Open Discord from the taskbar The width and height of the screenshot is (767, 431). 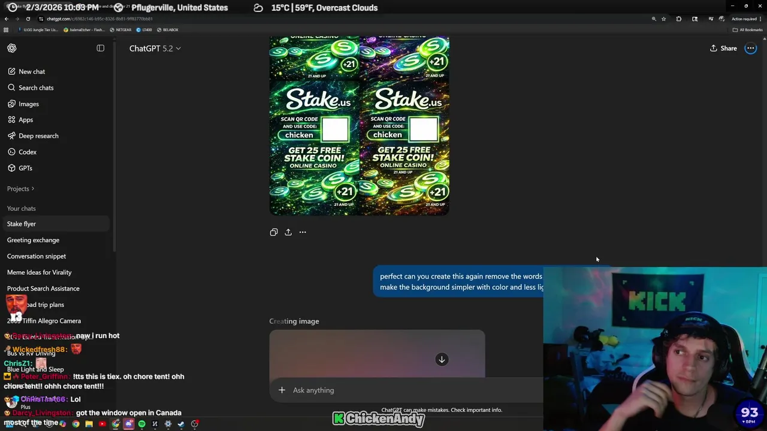point(128,424)
